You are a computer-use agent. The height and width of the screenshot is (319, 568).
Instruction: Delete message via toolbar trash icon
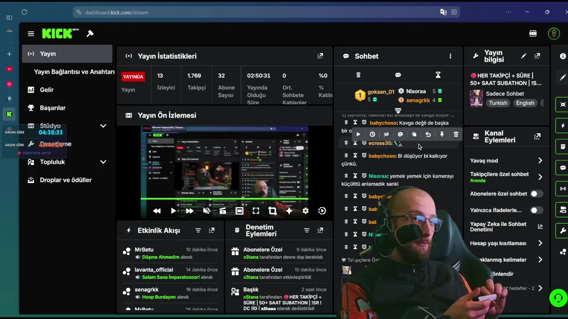click(456, 134)
